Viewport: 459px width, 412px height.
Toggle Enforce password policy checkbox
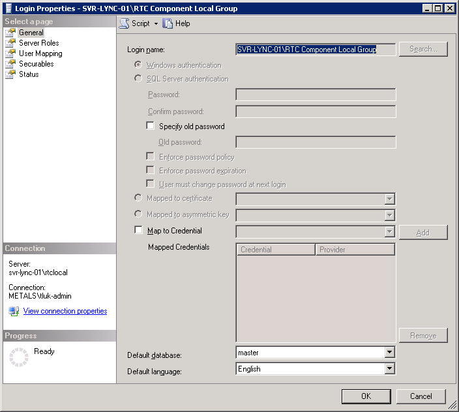coord(150,156)
